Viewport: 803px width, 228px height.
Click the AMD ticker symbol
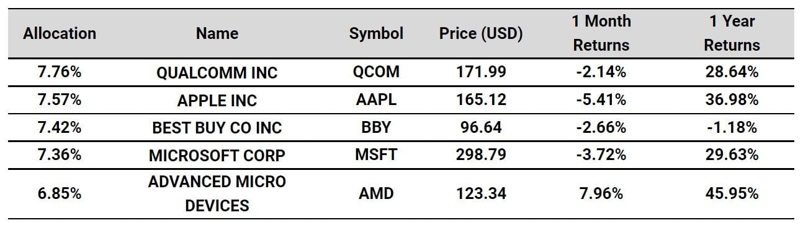pos(376,193)
